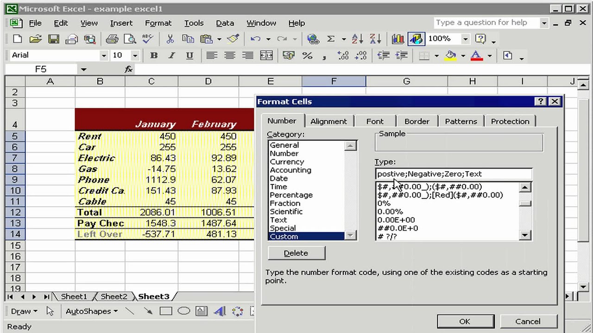The width and height of the screenshot is (593, 333).
Task: Open Print Preview
Action: [129, 39]
